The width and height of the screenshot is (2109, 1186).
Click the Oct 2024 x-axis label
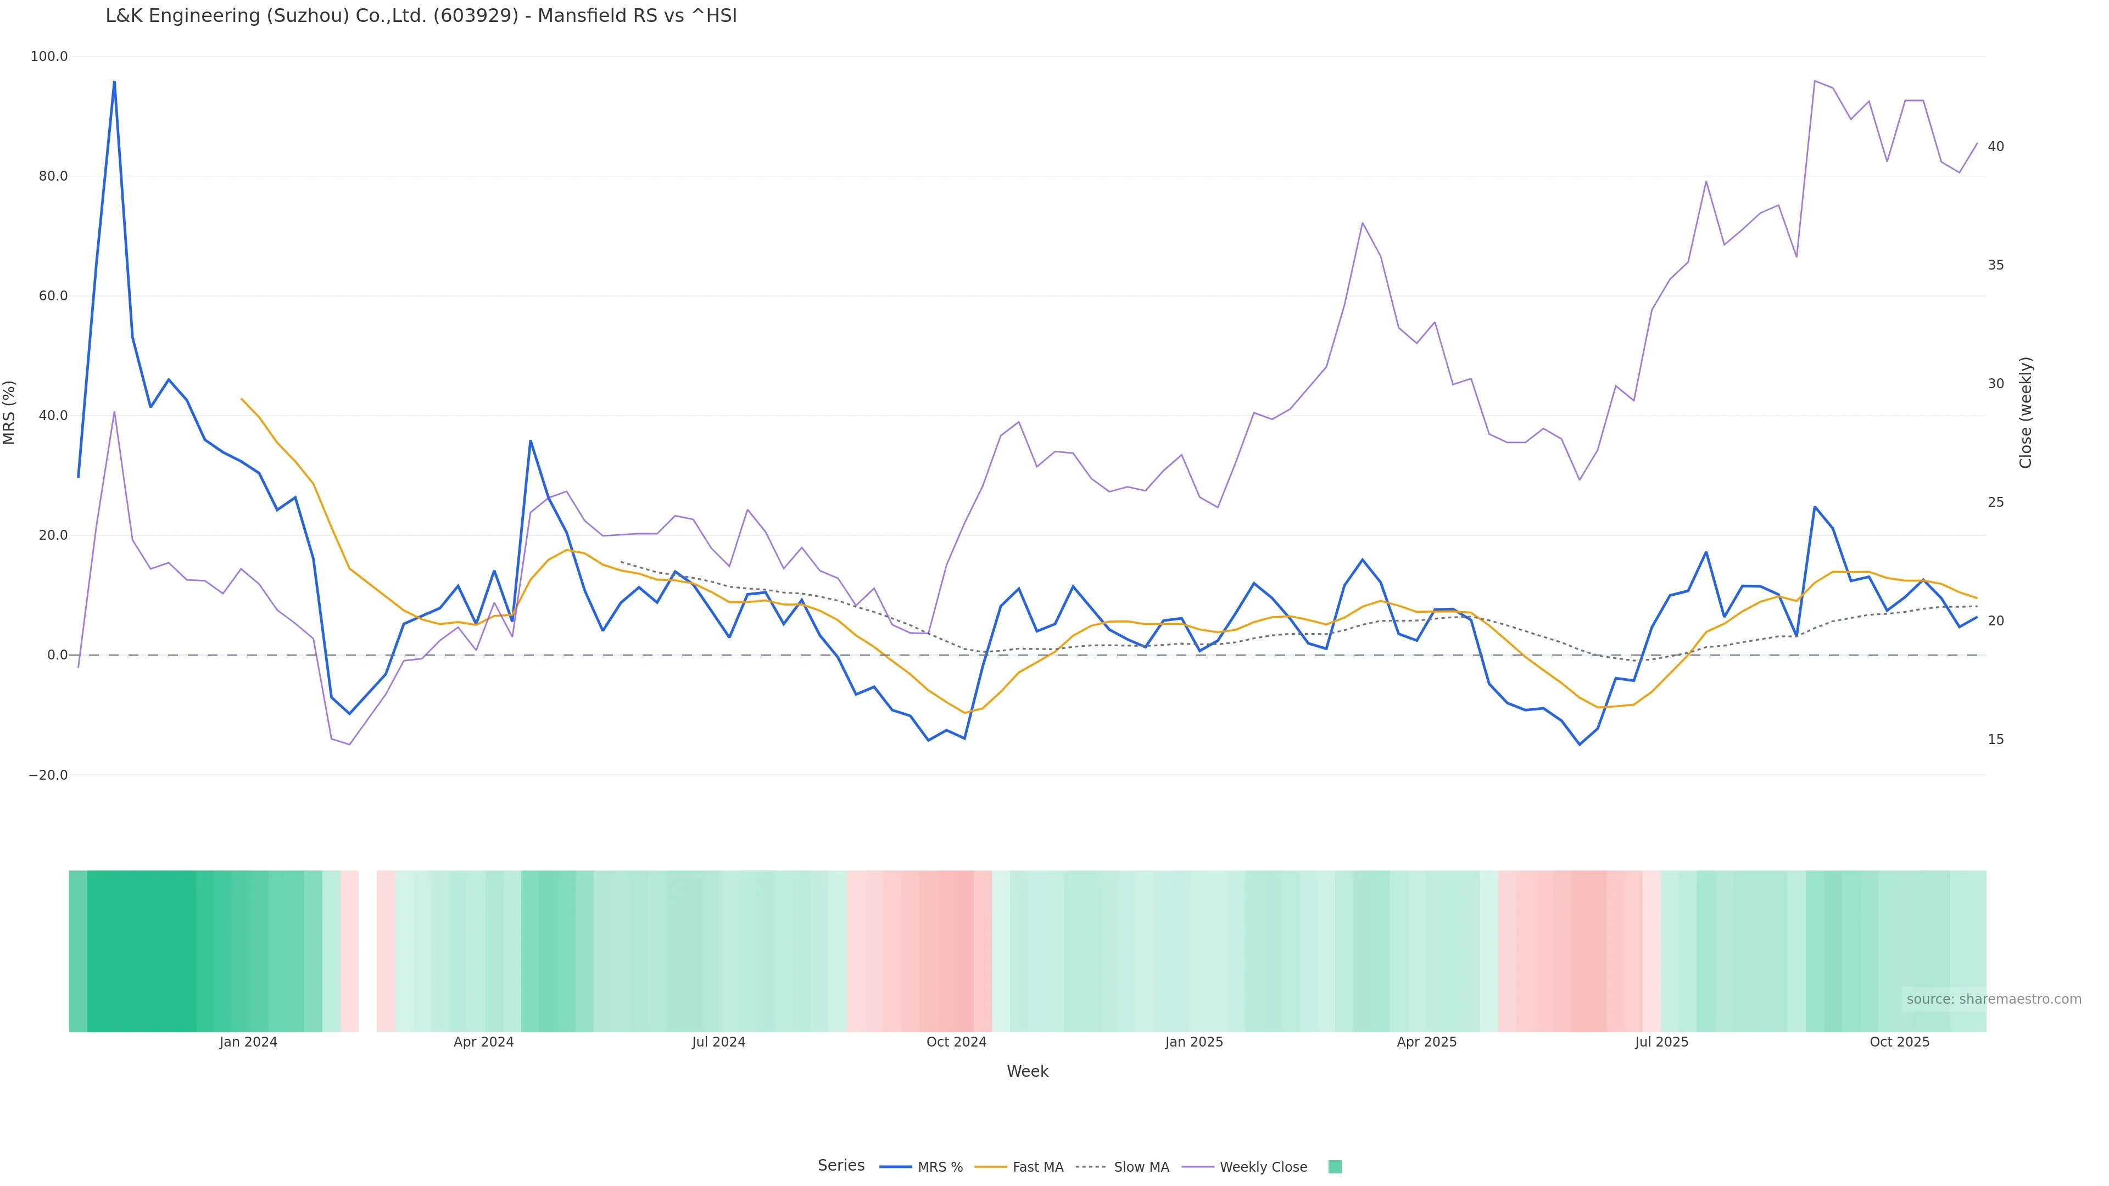956,1042
